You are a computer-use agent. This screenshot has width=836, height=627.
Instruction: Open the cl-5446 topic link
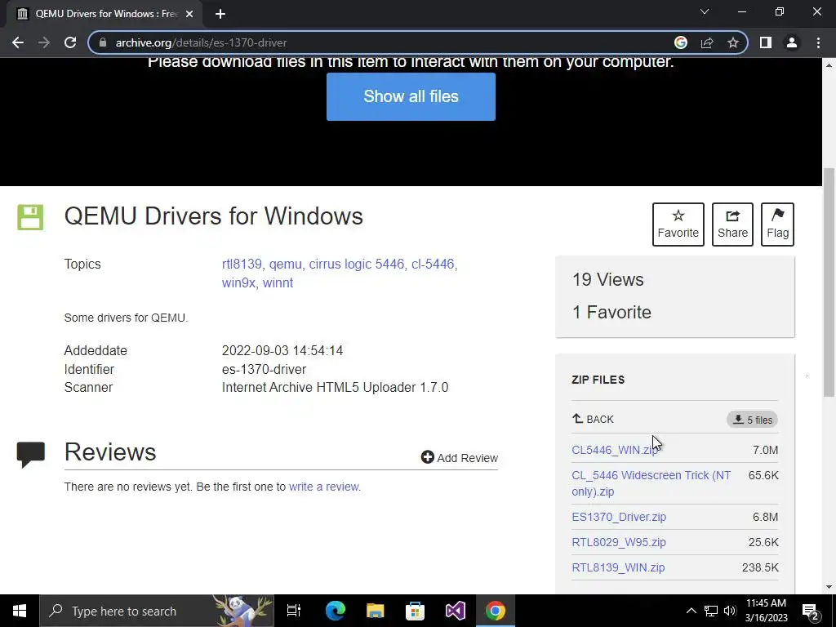click(433, 265)
